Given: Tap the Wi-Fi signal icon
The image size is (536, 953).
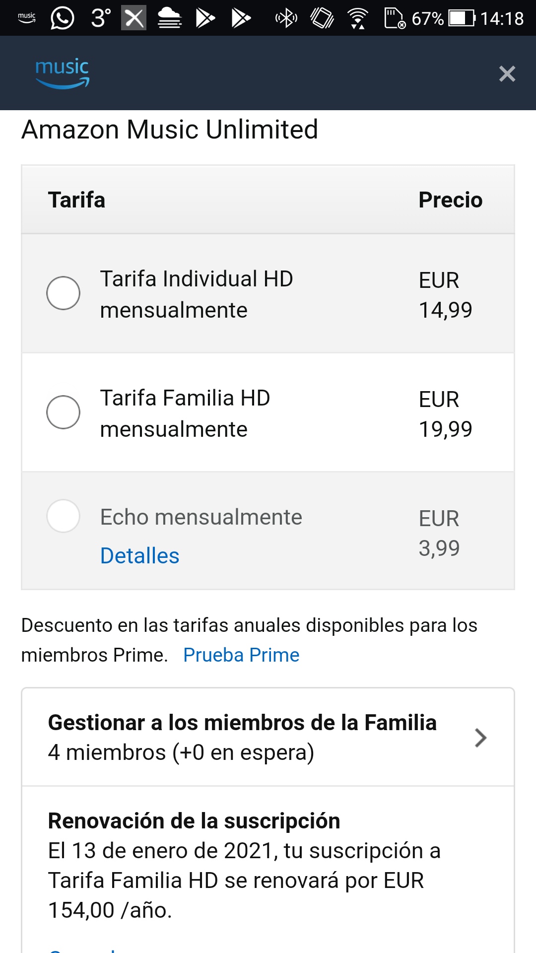Looking at the screenshot, I should click(357, 18).
